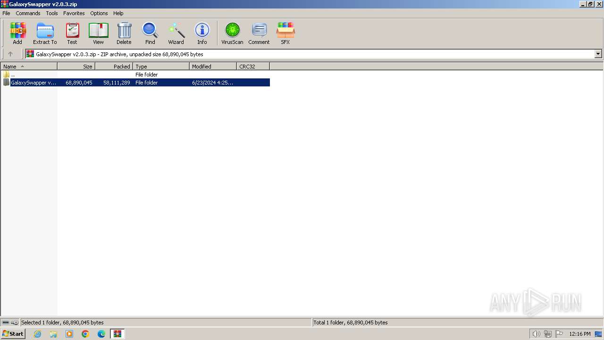Sort by Modified column header
The height and width of the screenshot is (340, 604).
point(213,67)
